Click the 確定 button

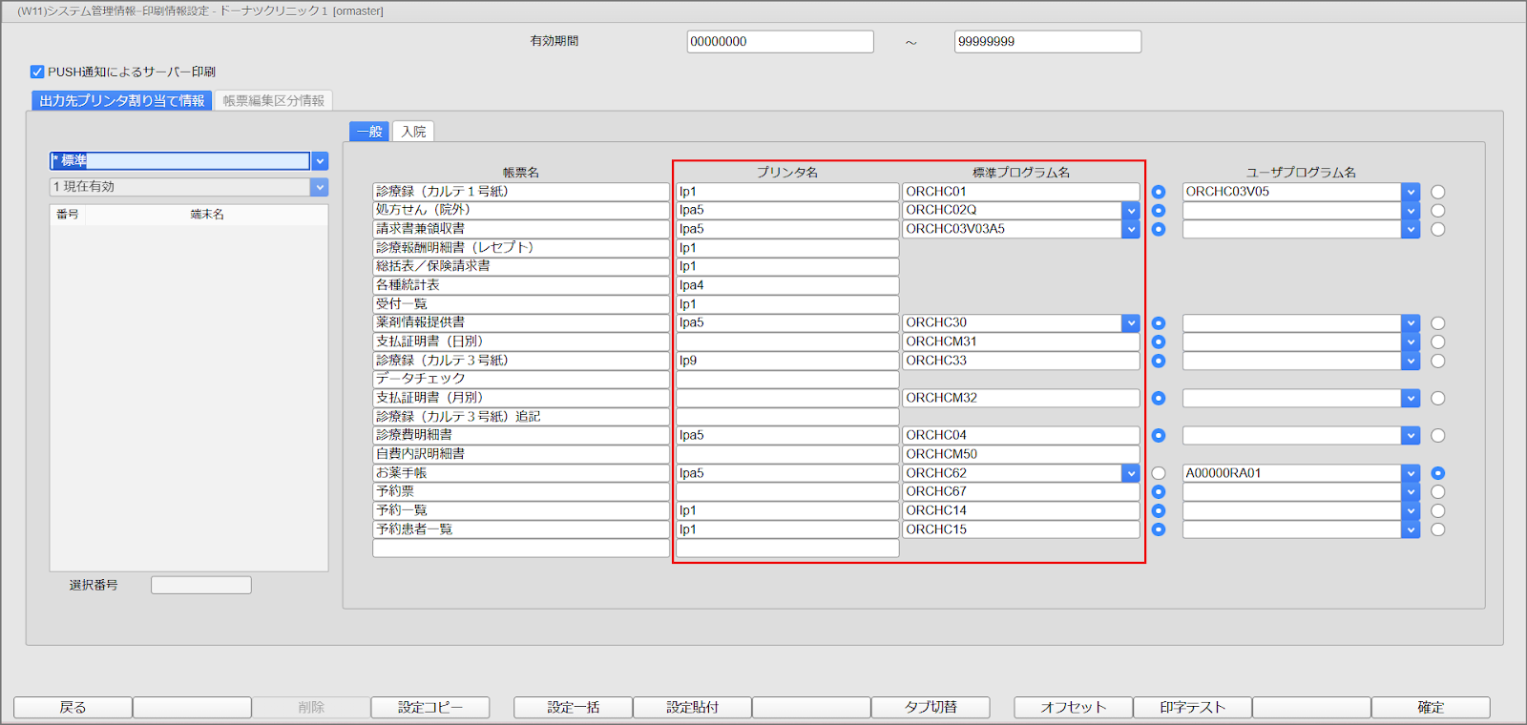tap(1431, 707)
